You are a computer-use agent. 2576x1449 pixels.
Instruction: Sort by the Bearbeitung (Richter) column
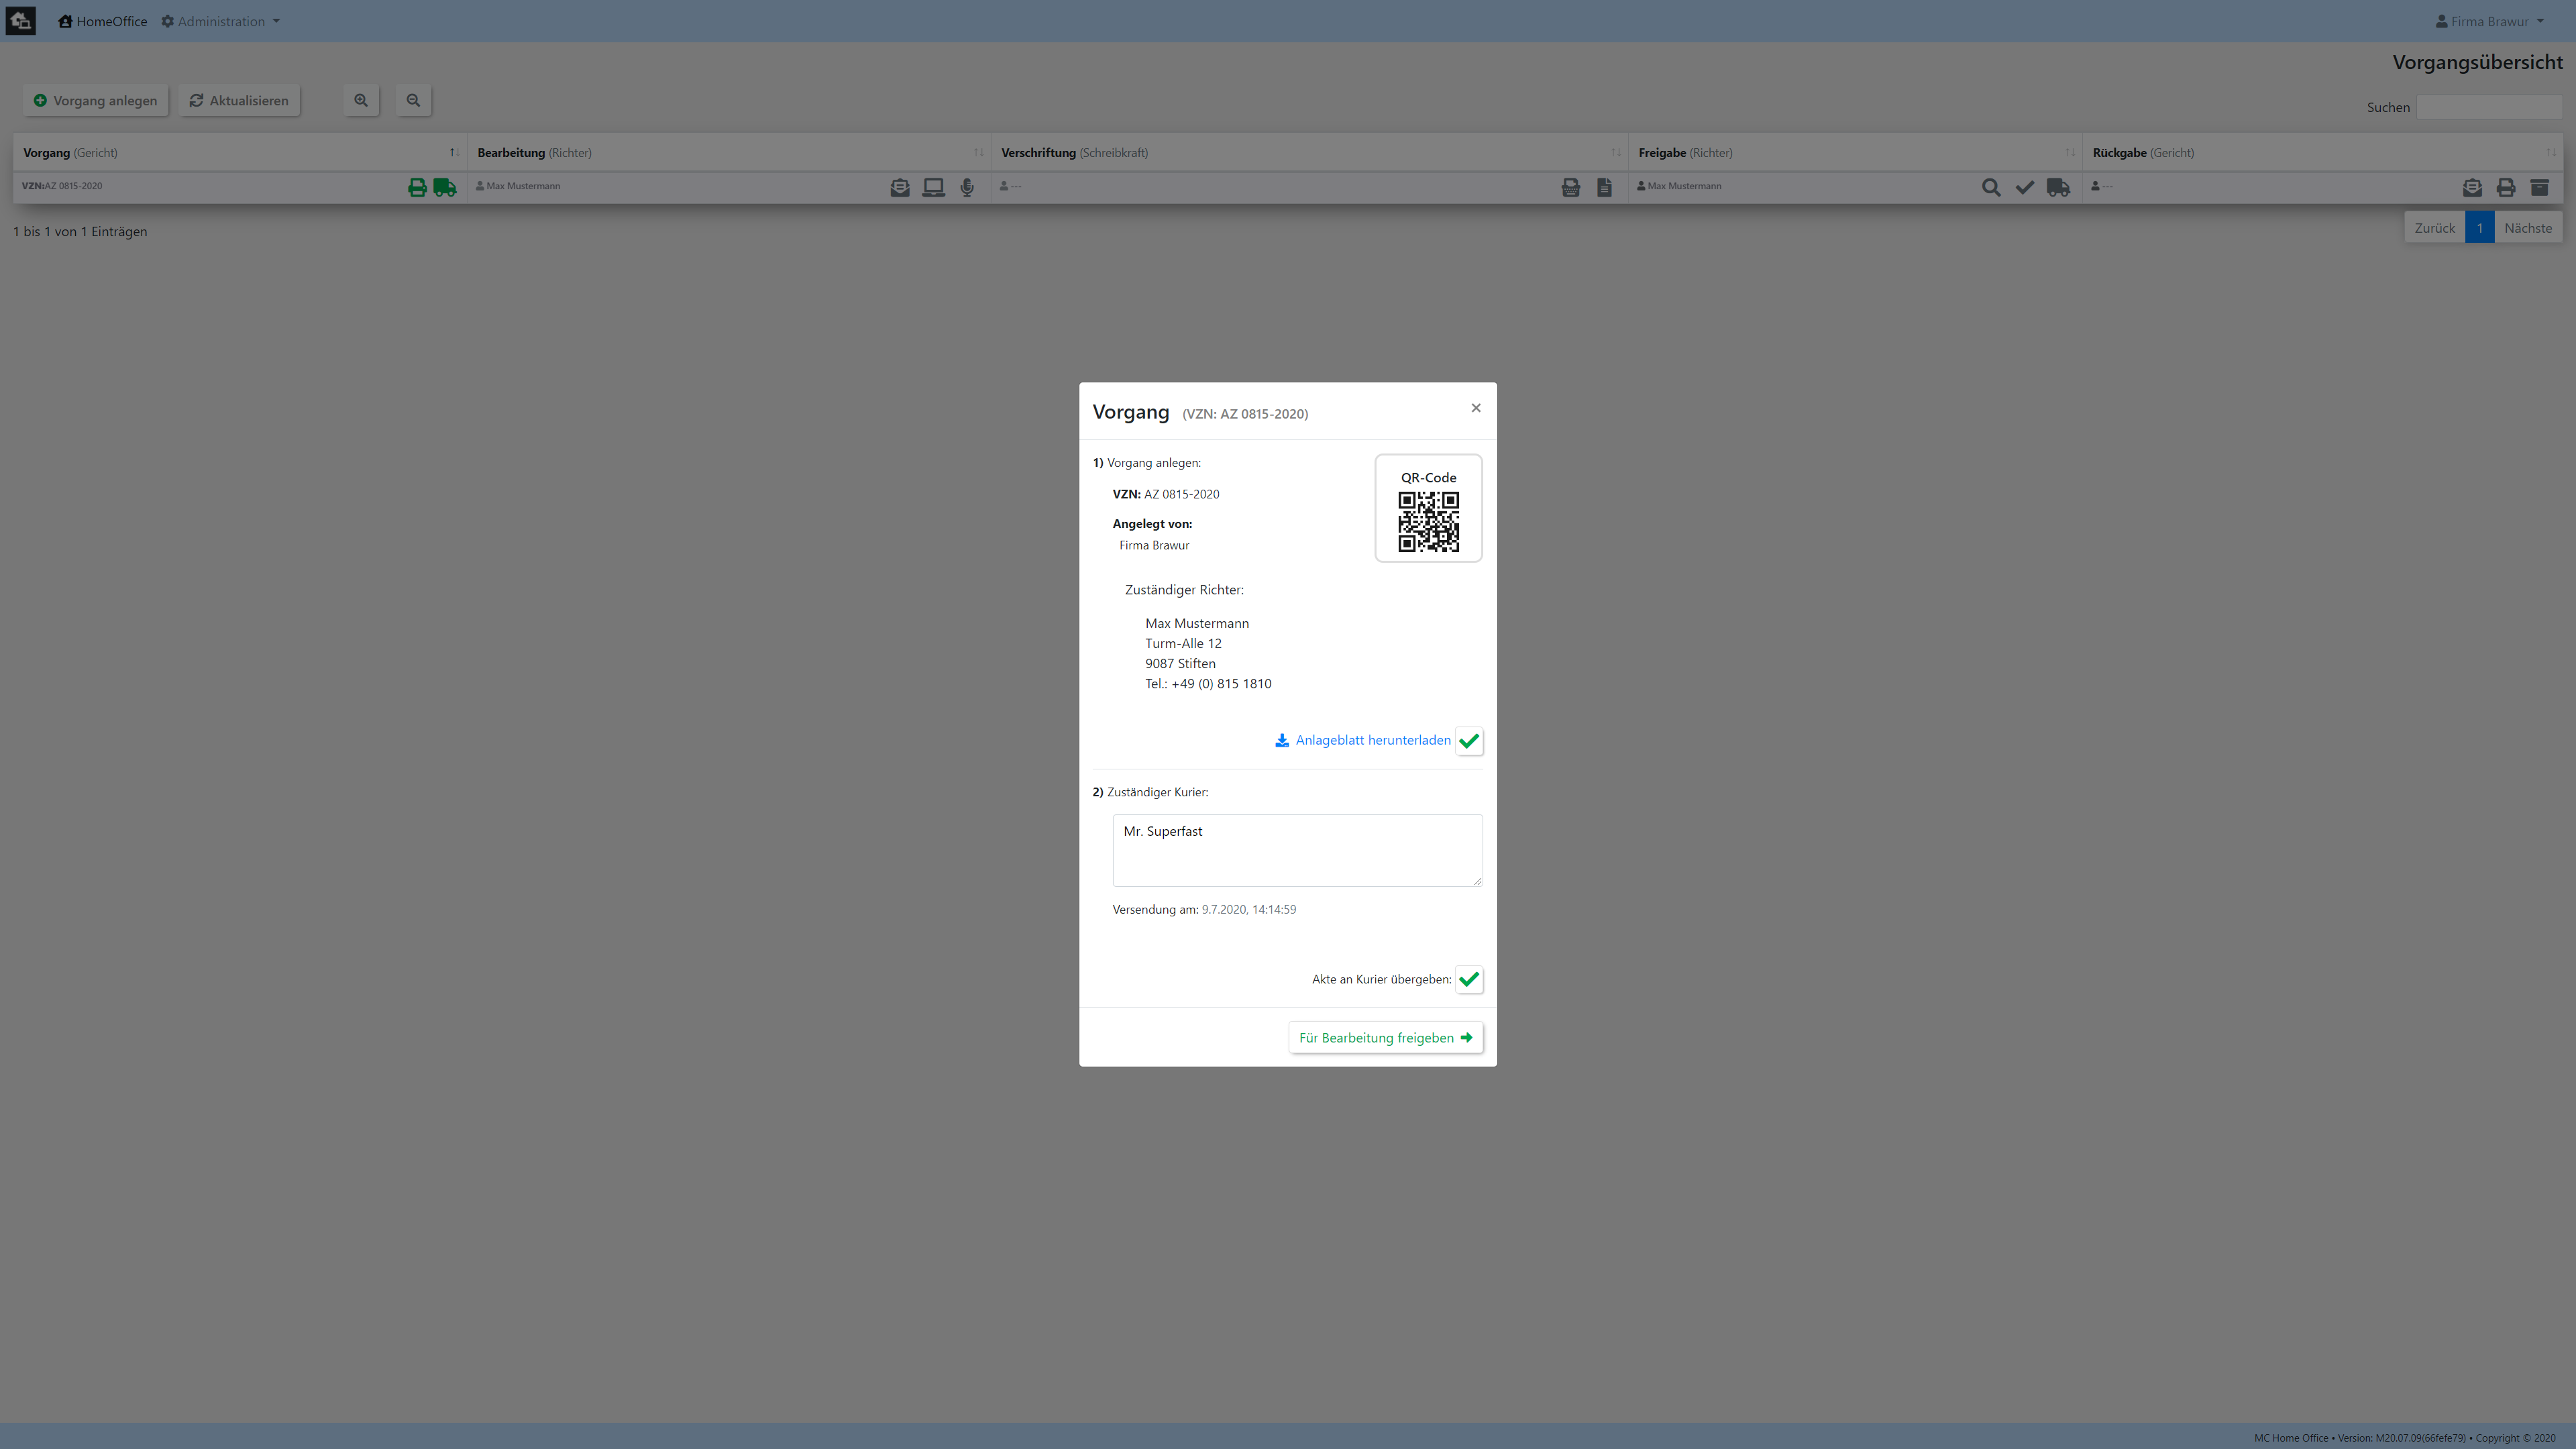point(728,153)
